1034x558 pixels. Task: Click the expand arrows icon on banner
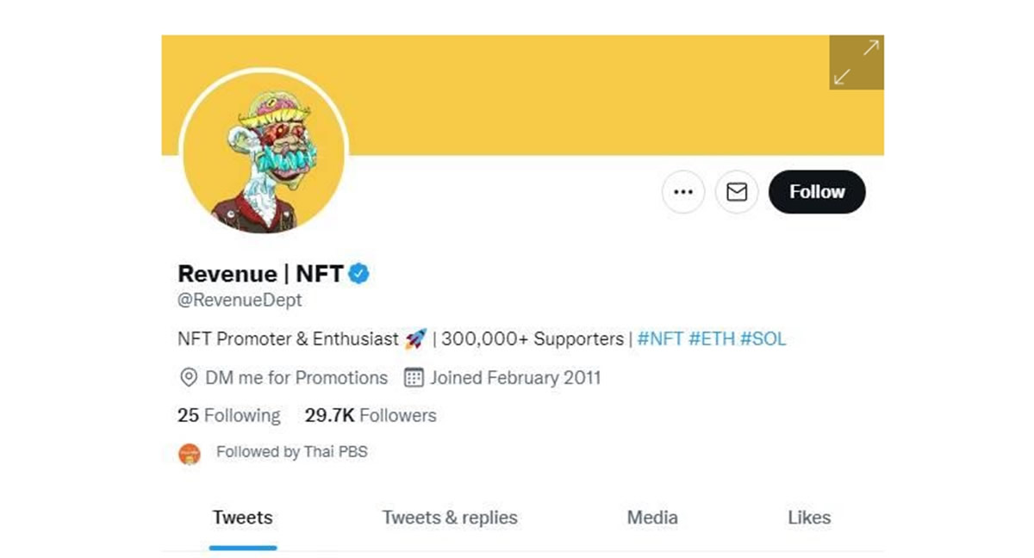[856, 62]
